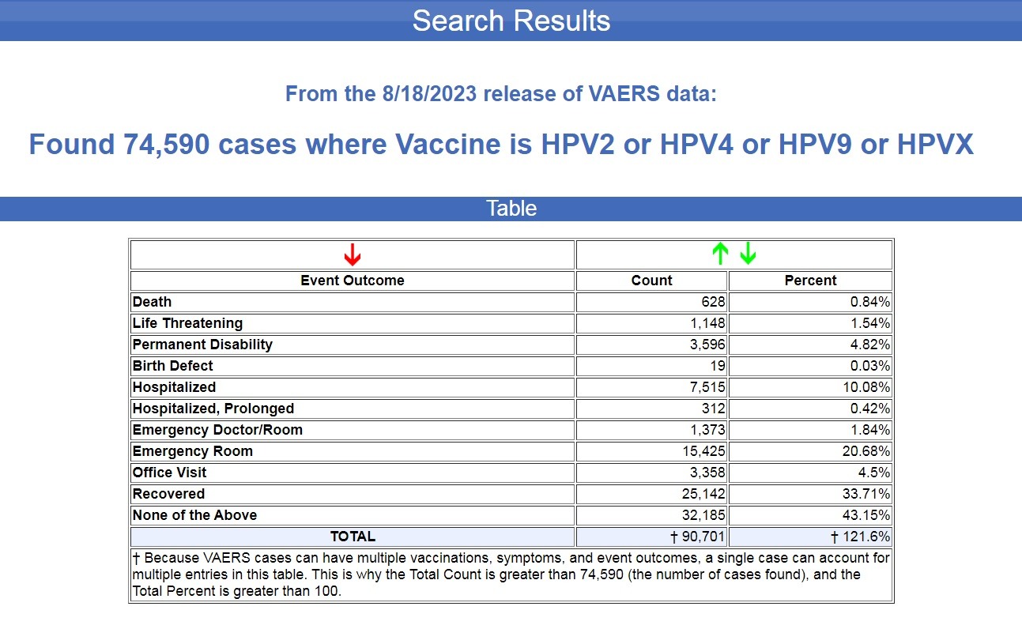Select the Birth Defect row label
The image size is (1022, 629).
pos(172,366)
